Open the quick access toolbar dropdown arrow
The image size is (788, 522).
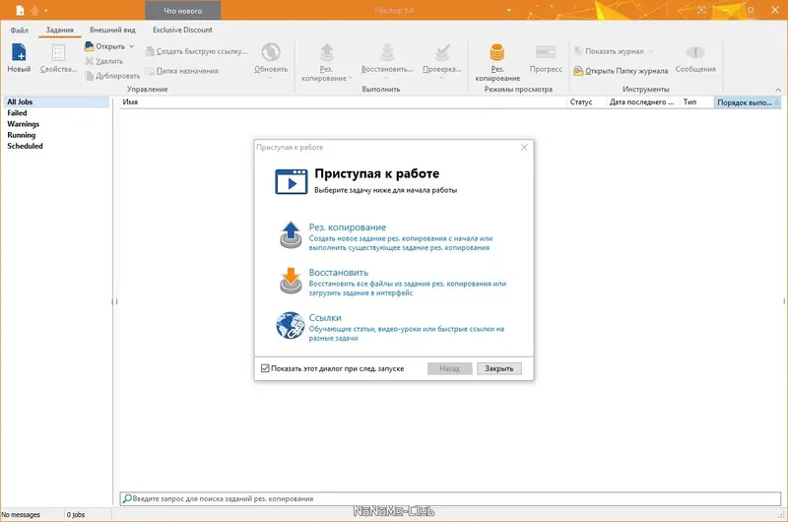45,11
